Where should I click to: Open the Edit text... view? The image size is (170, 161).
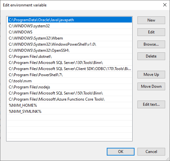pyautogui.click(x=151, y=104)
